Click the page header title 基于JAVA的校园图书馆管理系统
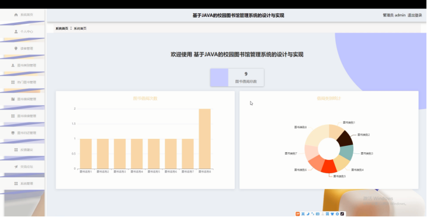 [238, 16]
